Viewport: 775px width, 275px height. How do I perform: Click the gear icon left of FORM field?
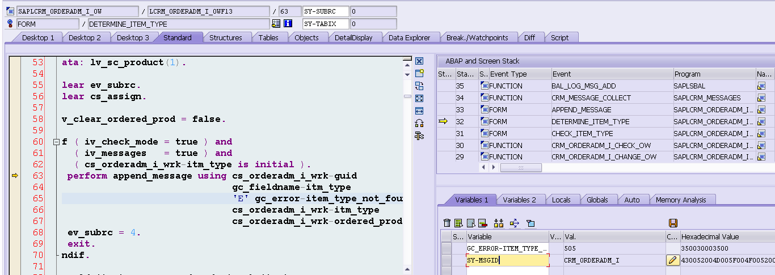10,24
